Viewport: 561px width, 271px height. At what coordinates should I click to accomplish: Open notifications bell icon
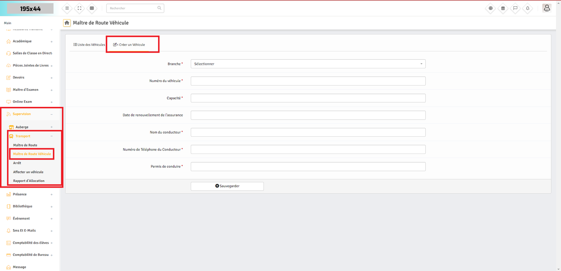click(x=527, y=8)
